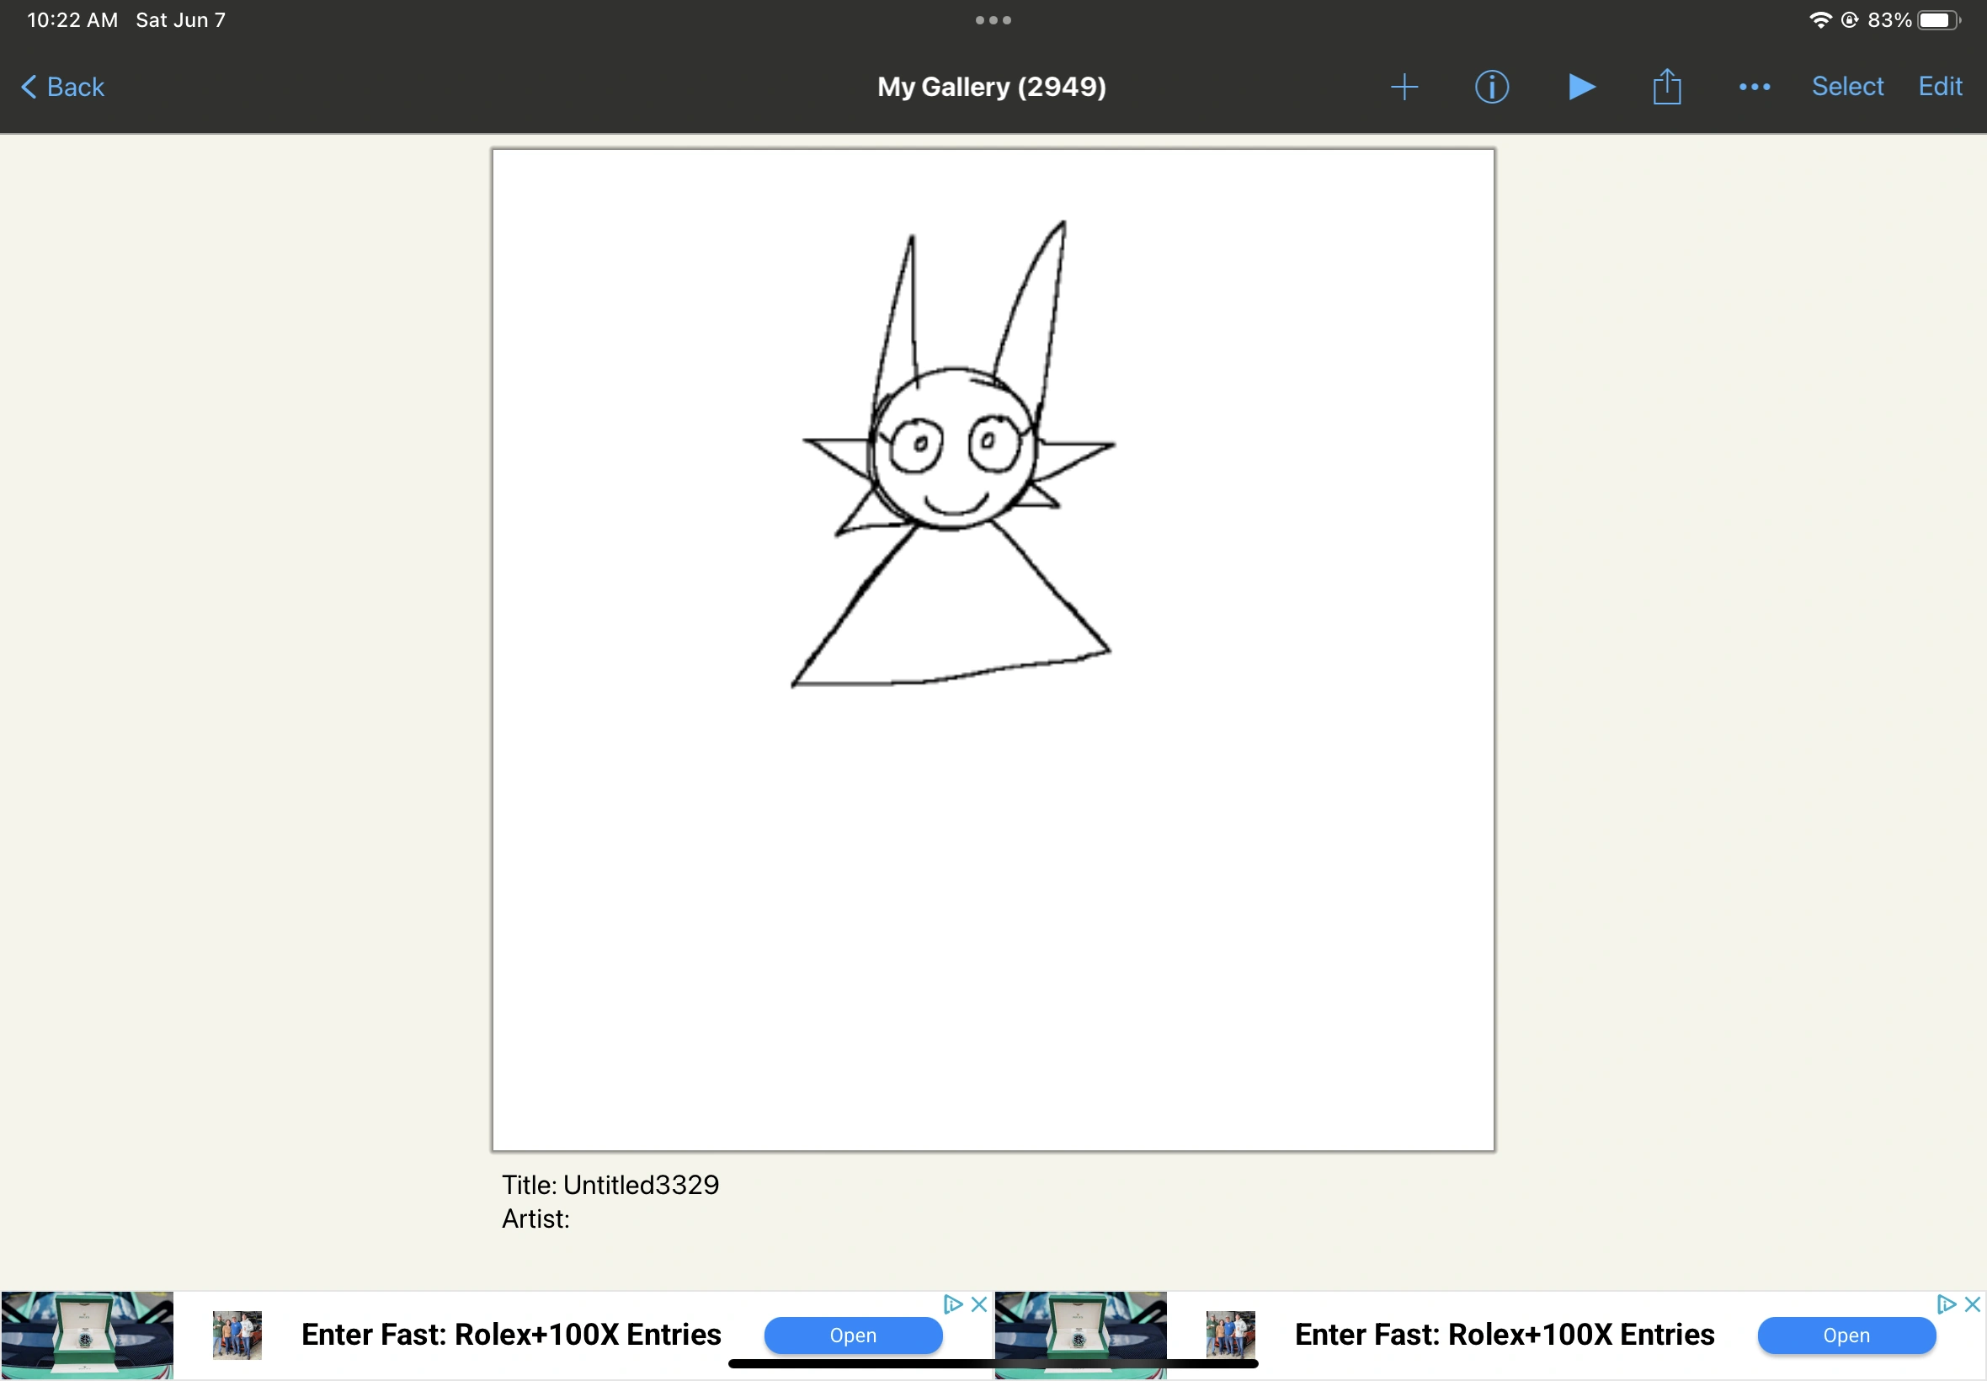Tap the Artist field label
1987x1381 pixels.
coord(535,1219)
